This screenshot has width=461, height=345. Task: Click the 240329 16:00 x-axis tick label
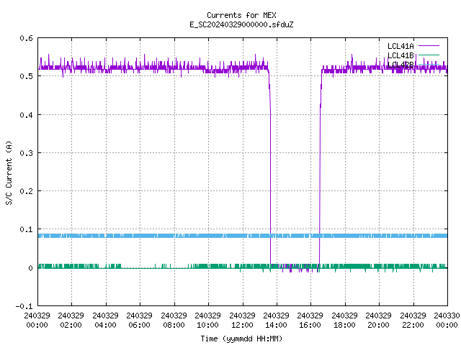click(310, 320)
